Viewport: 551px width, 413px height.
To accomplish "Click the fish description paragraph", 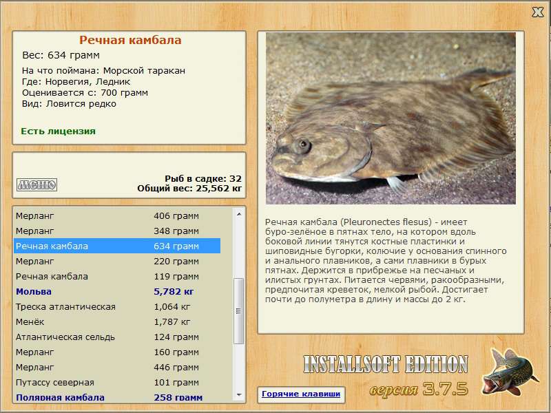I will pos(386,261).
